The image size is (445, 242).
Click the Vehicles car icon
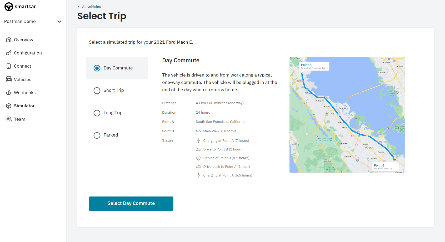click(x=9, y=79)
